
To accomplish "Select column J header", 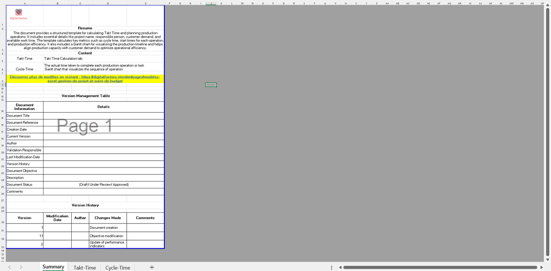I will pos(211,3).
